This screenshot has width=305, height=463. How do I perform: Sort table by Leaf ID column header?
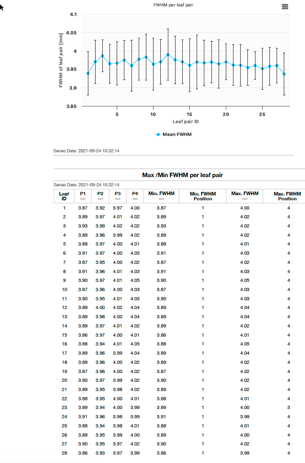(x=64, y=196)
